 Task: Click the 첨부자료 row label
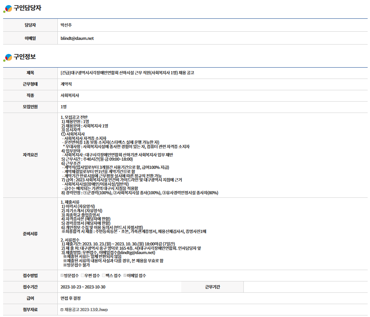point(30,310)
